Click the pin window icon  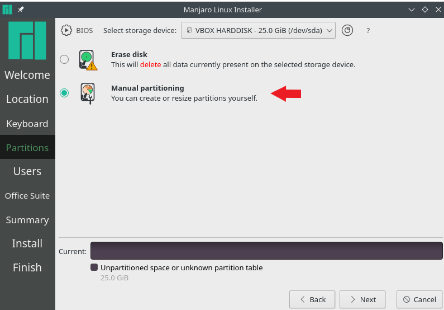tap(21, 10)
